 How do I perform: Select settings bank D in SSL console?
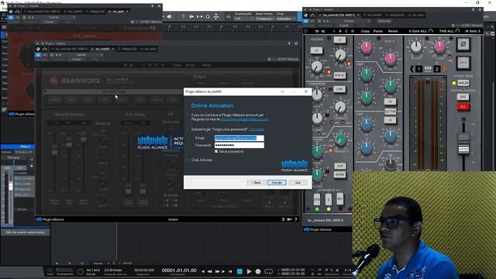coord(353,31)
